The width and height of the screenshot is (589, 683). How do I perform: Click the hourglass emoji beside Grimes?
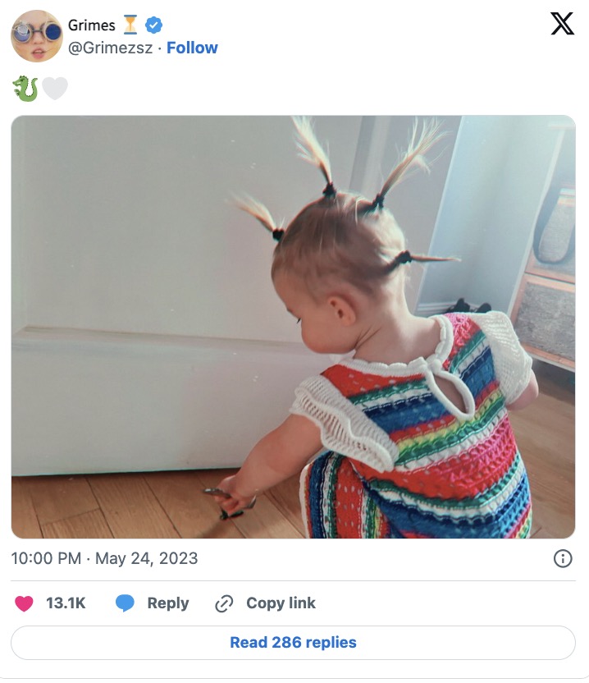coord(130,25)
